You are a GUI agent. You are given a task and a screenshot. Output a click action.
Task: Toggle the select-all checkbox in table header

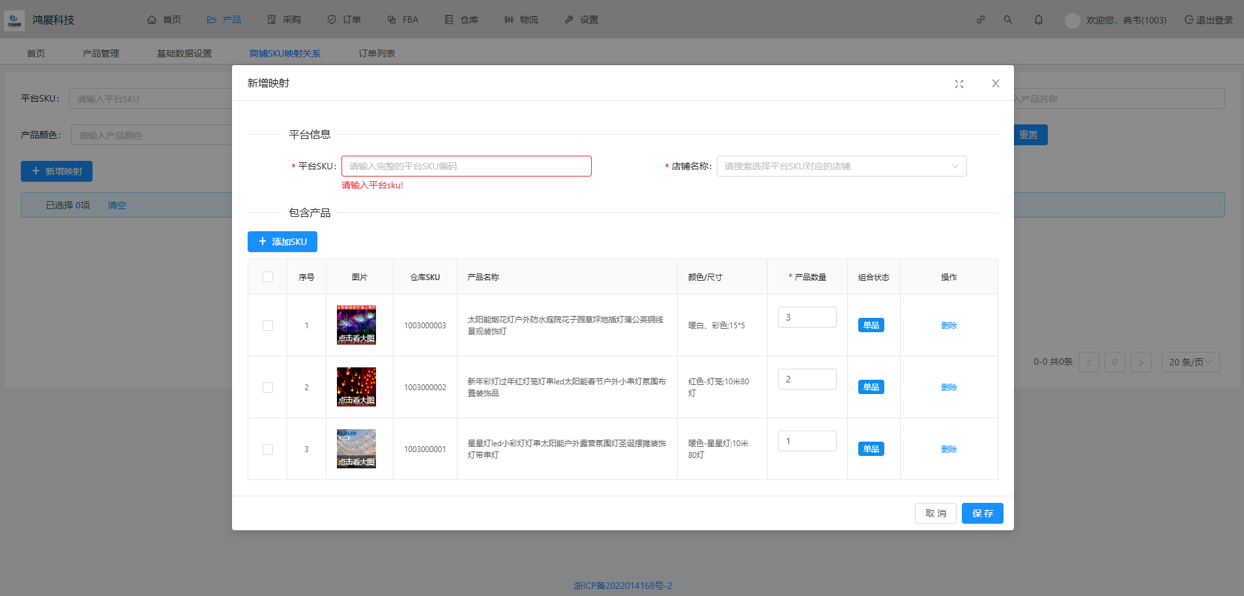click(268, 277)
